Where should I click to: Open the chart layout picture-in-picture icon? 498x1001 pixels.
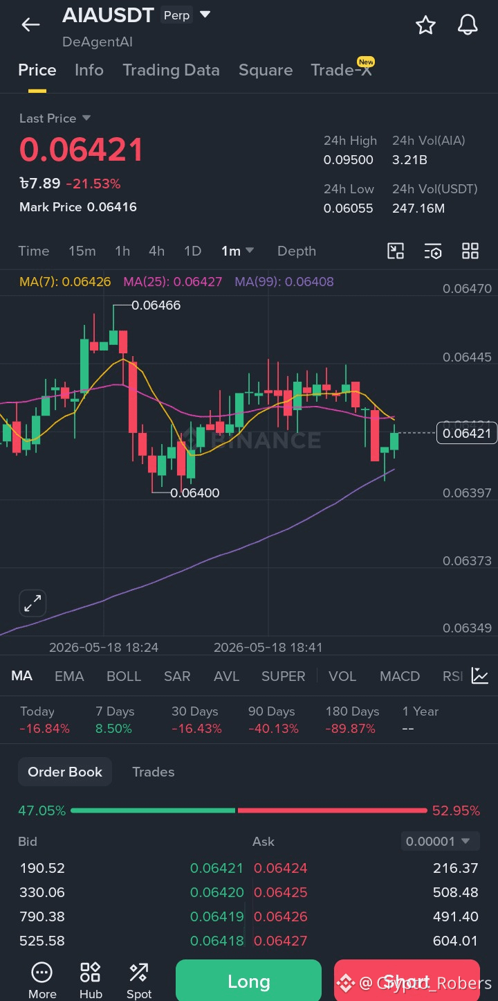click(x=396, y=251)
